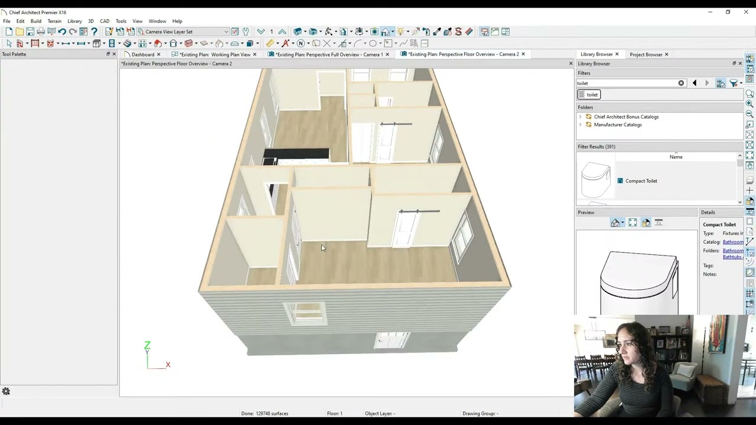Open Preferences with the wrench icon
The height and width of the screenshot is (425, 756).
click(246, 31)
